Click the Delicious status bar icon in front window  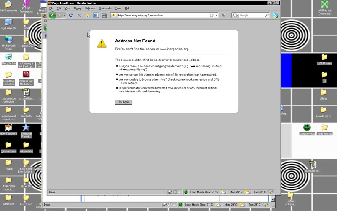pyautogui.click(x=170, y=192)
